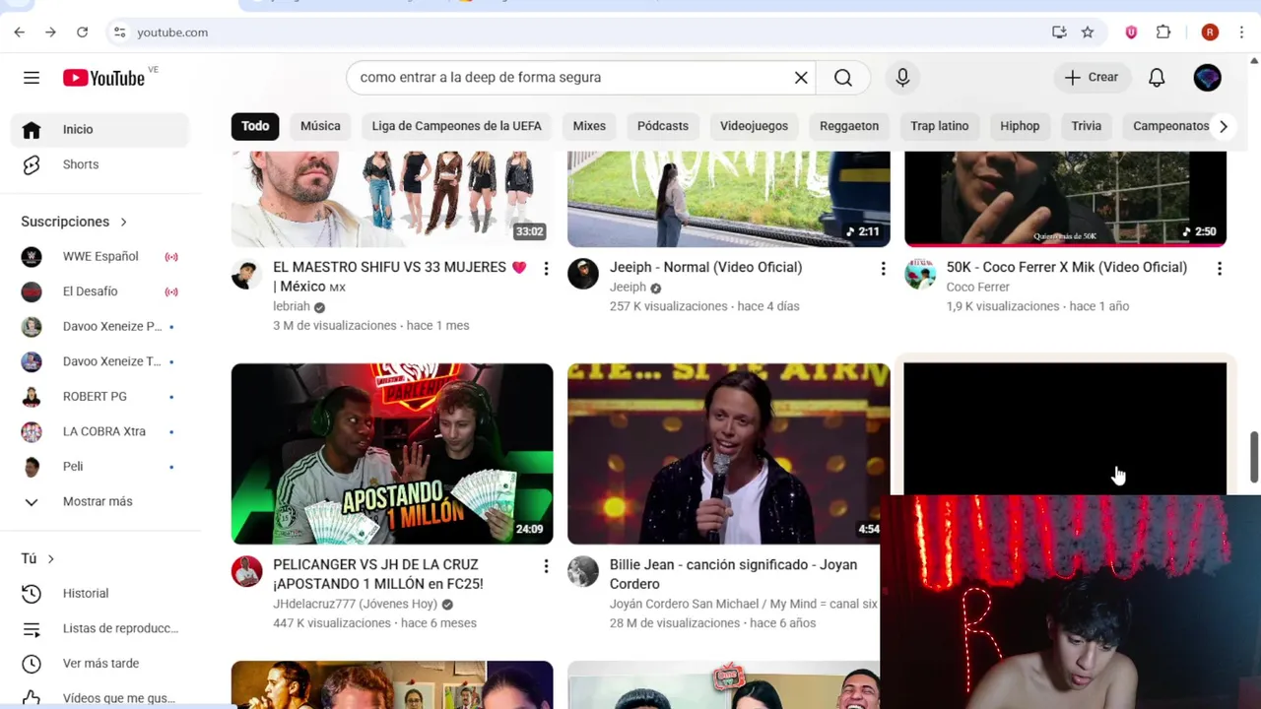Viewport: 1261px width, 709px height.
Task: Click the YouTube logo
Action: 103,78
